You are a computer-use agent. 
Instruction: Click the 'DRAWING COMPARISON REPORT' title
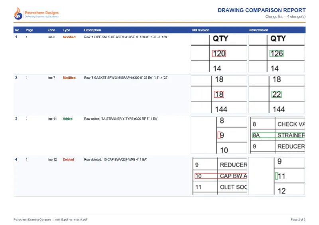coord(262,10)
